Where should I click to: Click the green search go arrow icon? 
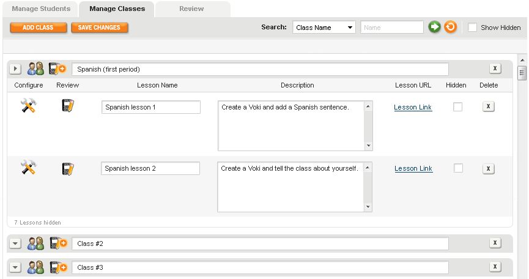[434, 28]
